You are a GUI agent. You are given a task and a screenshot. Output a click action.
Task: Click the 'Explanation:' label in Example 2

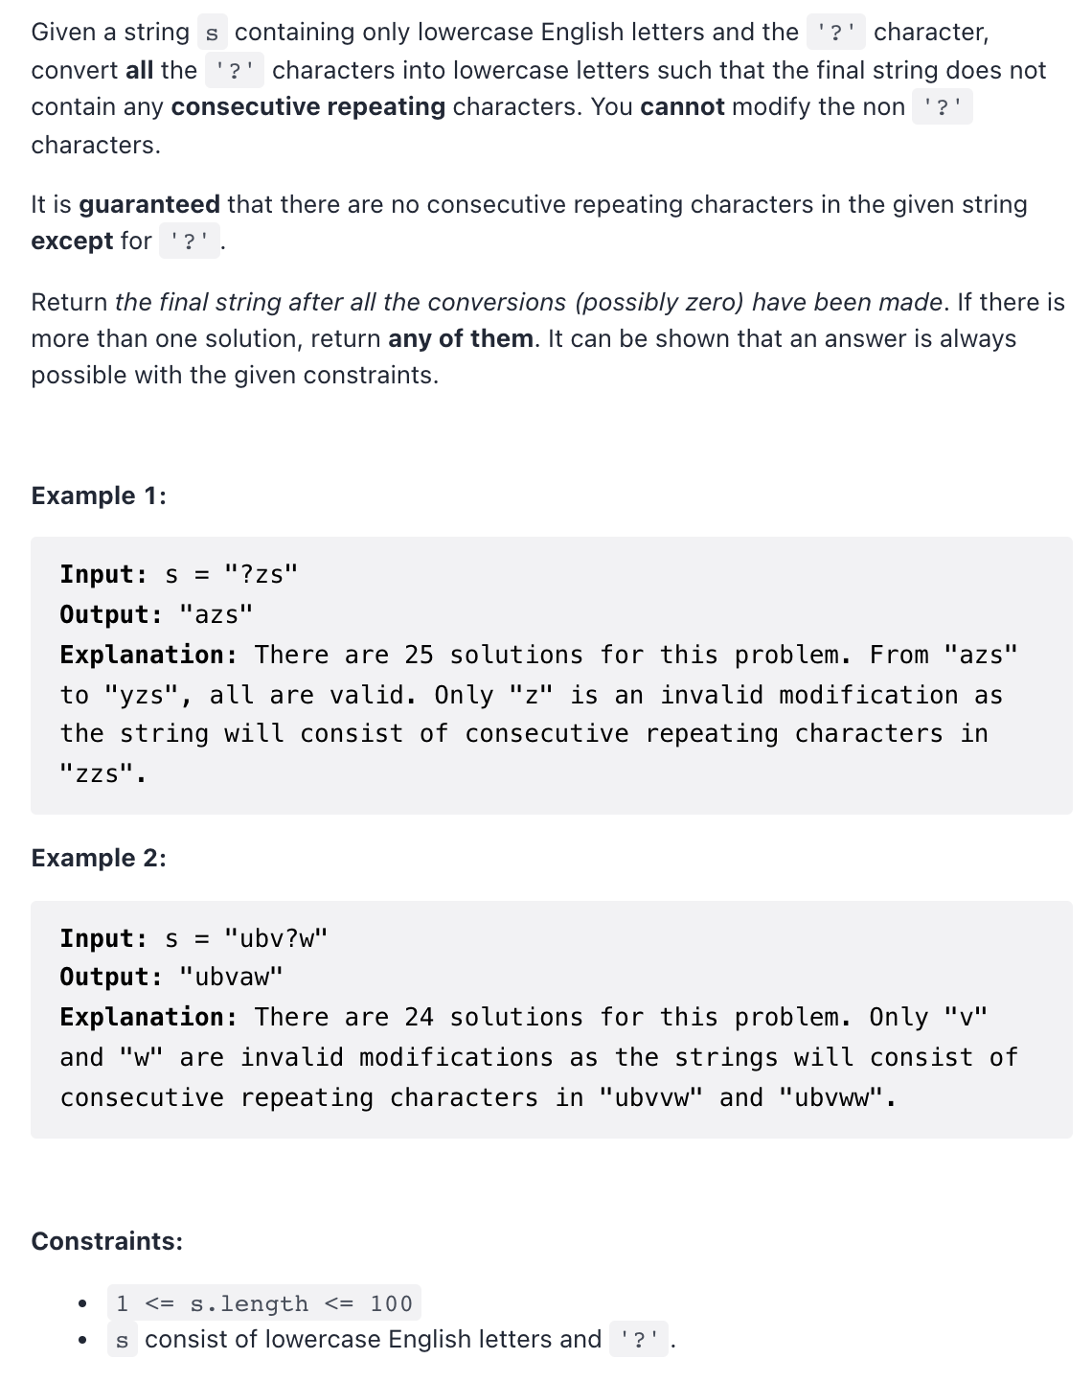[x=148, y=1017]
